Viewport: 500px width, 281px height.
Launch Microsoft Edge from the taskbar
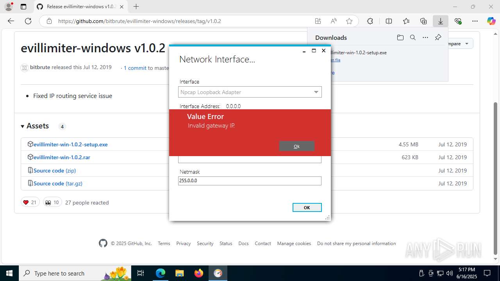pyautogui.click(x=161, y=273)
